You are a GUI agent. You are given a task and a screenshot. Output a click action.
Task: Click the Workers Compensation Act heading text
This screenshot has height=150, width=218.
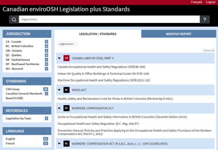(x=93, y=108)
